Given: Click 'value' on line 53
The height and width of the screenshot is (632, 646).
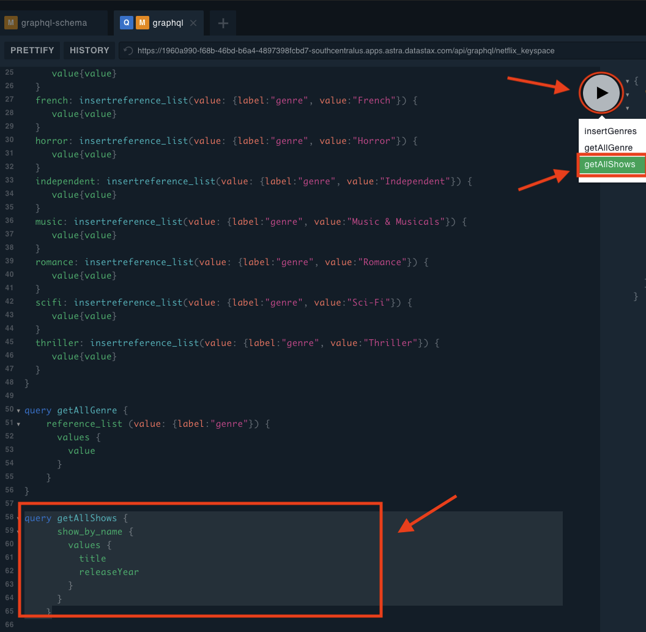Looking at the screenshot, I should 81,451.
